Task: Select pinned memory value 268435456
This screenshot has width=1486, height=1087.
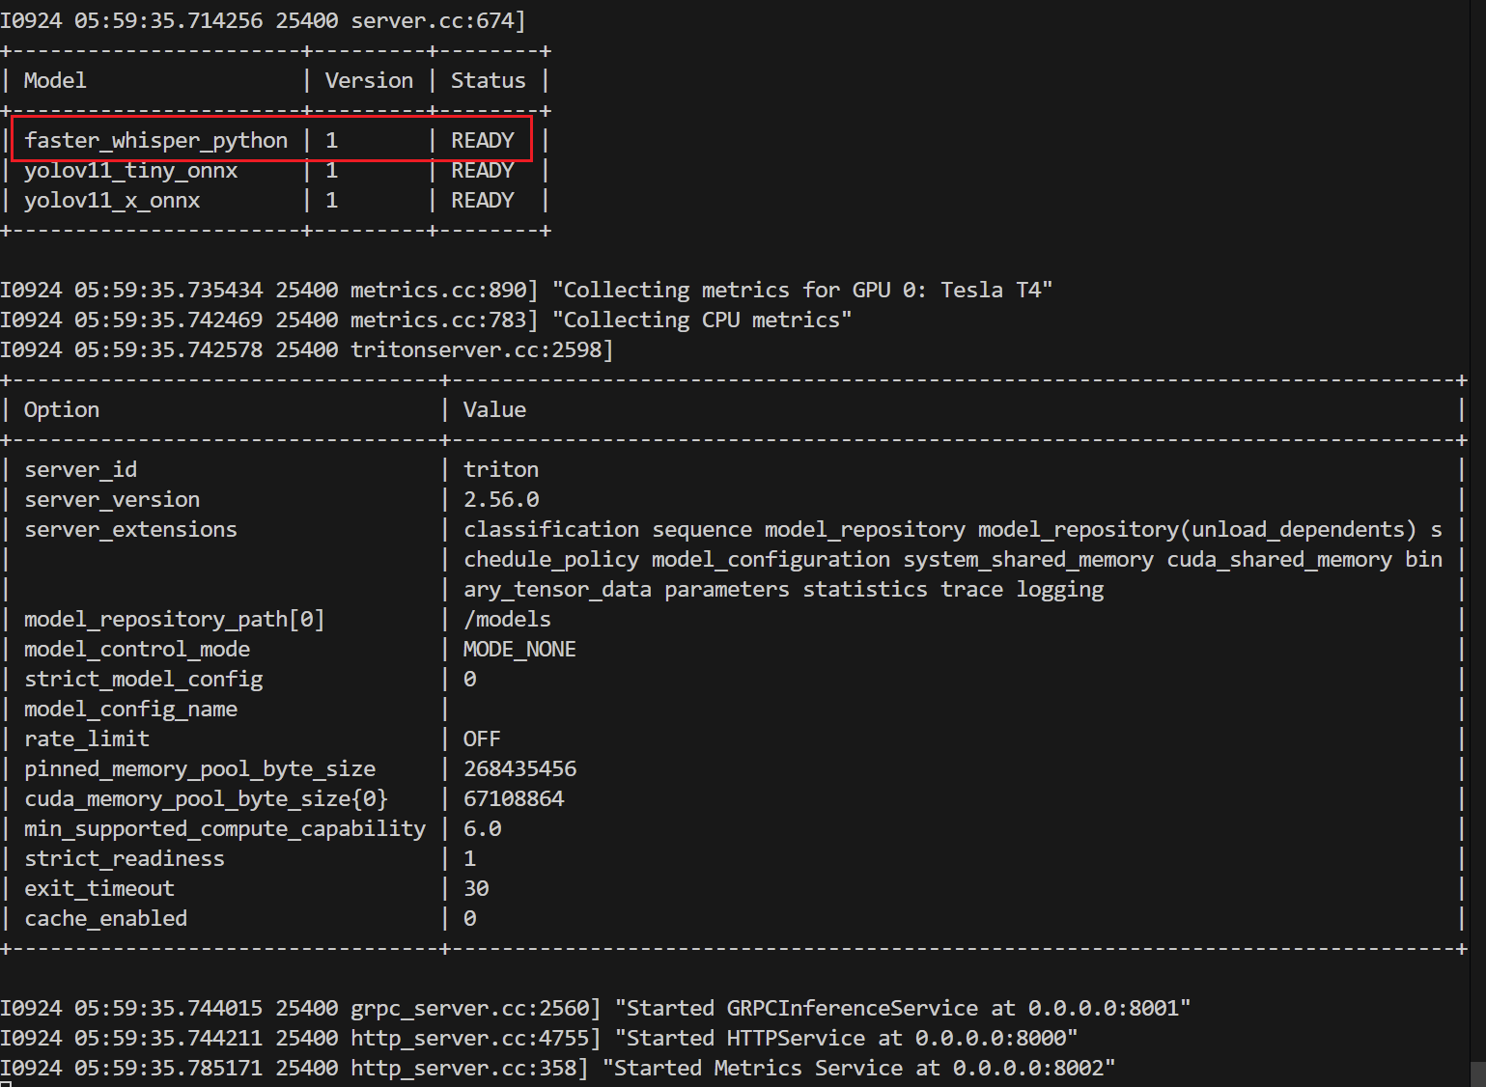Action: (519, 769)
